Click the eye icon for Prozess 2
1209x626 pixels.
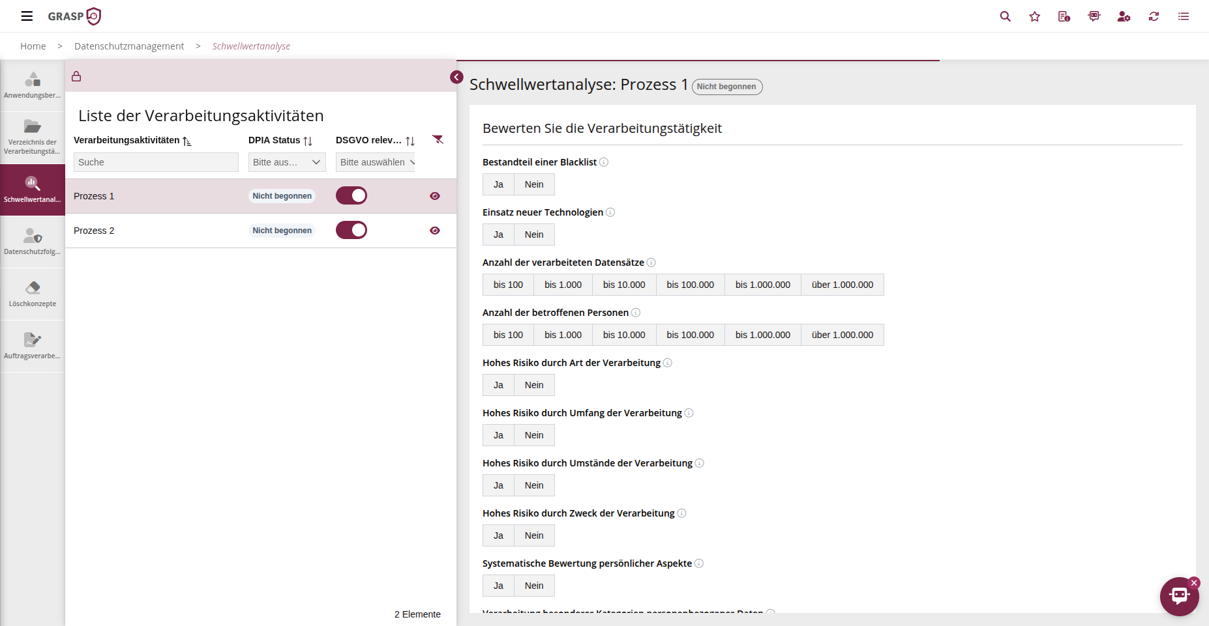[x=435, y=231]
